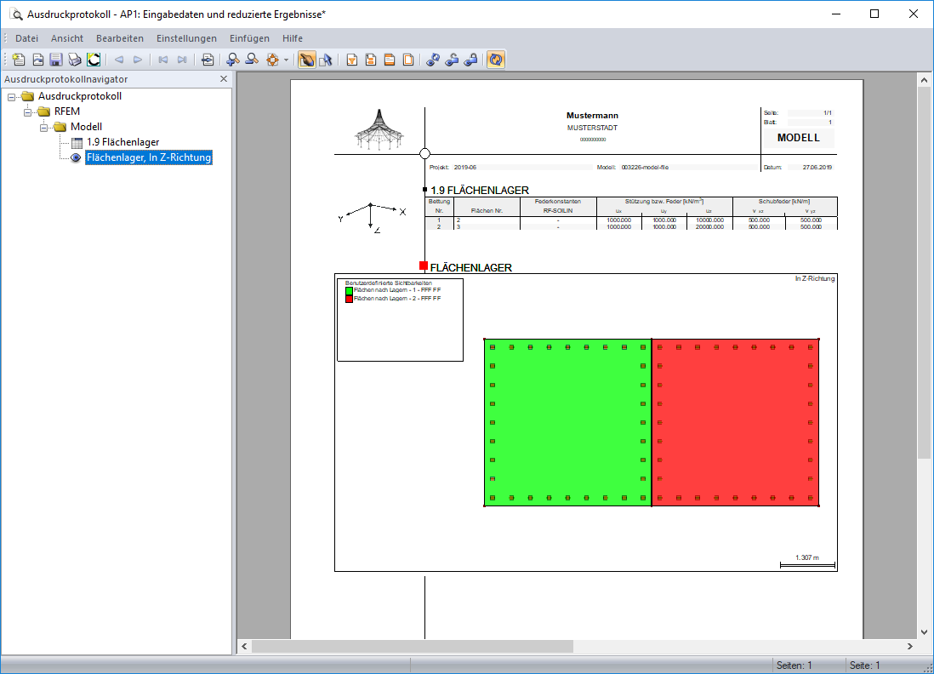934x674 pixels.
Task: Open the Einstellungen menu
Action: pos(187,38)
